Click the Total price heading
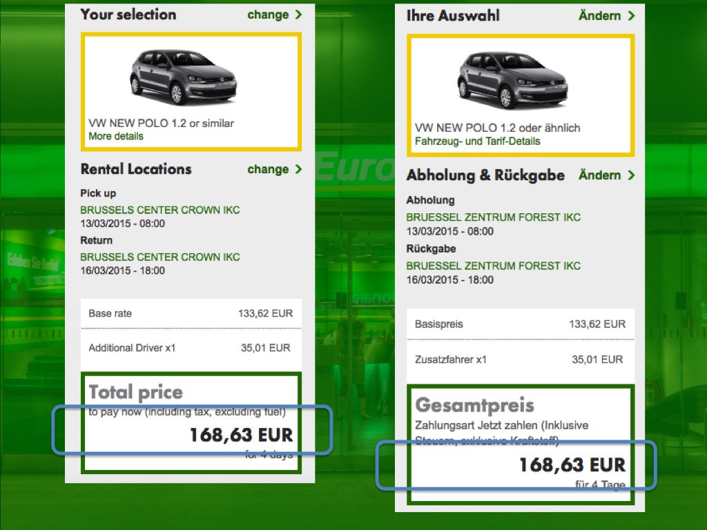This screenshot has height=530, width=707. click(136, 392)
